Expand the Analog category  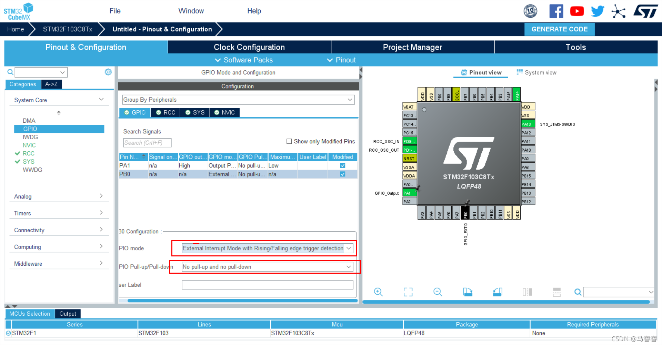point(59,196)
